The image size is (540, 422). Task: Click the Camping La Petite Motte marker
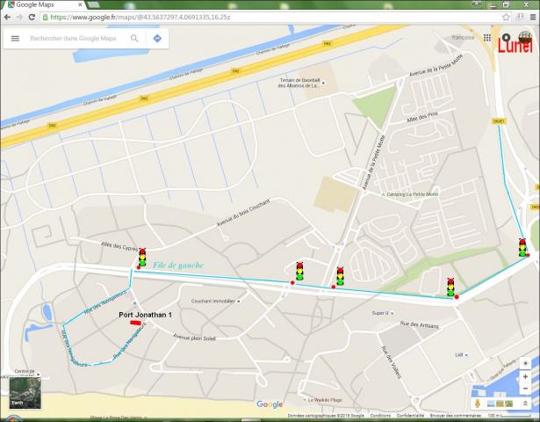click(384, 194)
